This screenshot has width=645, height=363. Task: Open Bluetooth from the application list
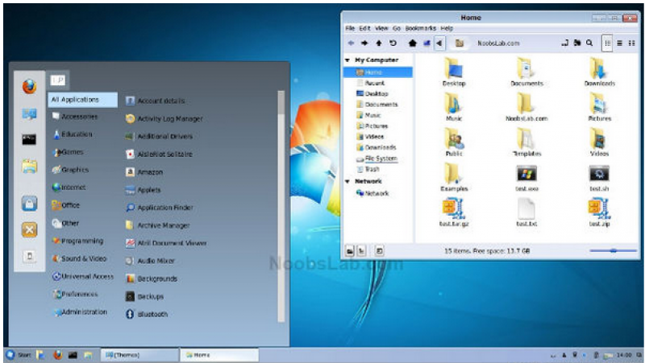click(x=147, y=314)
